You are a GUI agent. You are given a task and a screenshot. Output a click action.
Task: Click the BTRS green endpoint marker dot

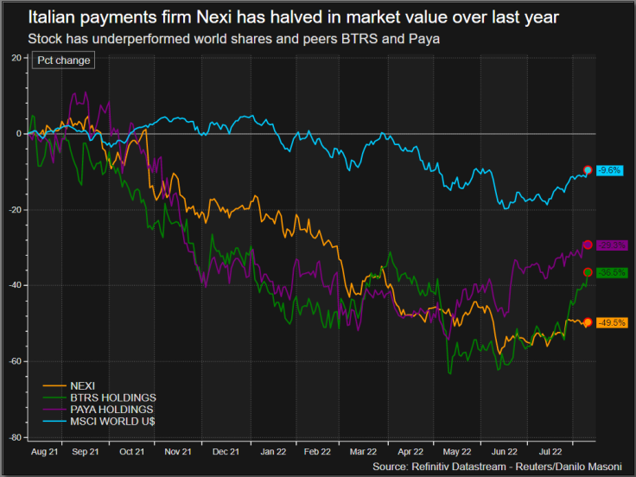click(588, 272)
